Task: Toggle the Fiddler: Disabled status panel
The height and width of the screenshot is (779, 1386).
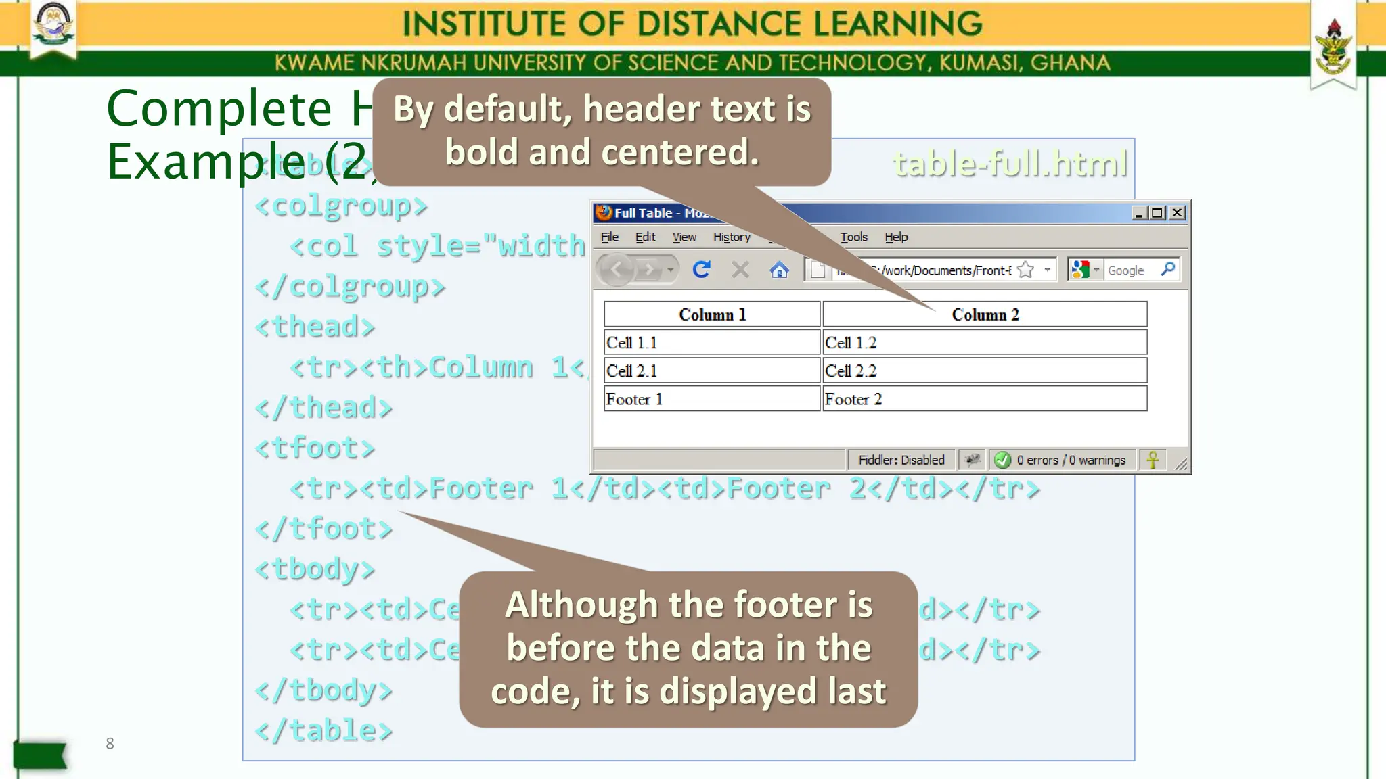Action: coord(901,460)
